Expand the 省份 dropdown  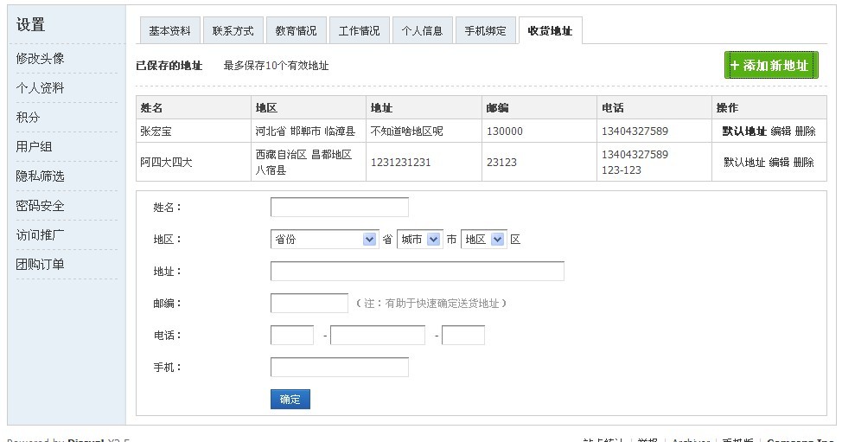[x=324, y=239]
